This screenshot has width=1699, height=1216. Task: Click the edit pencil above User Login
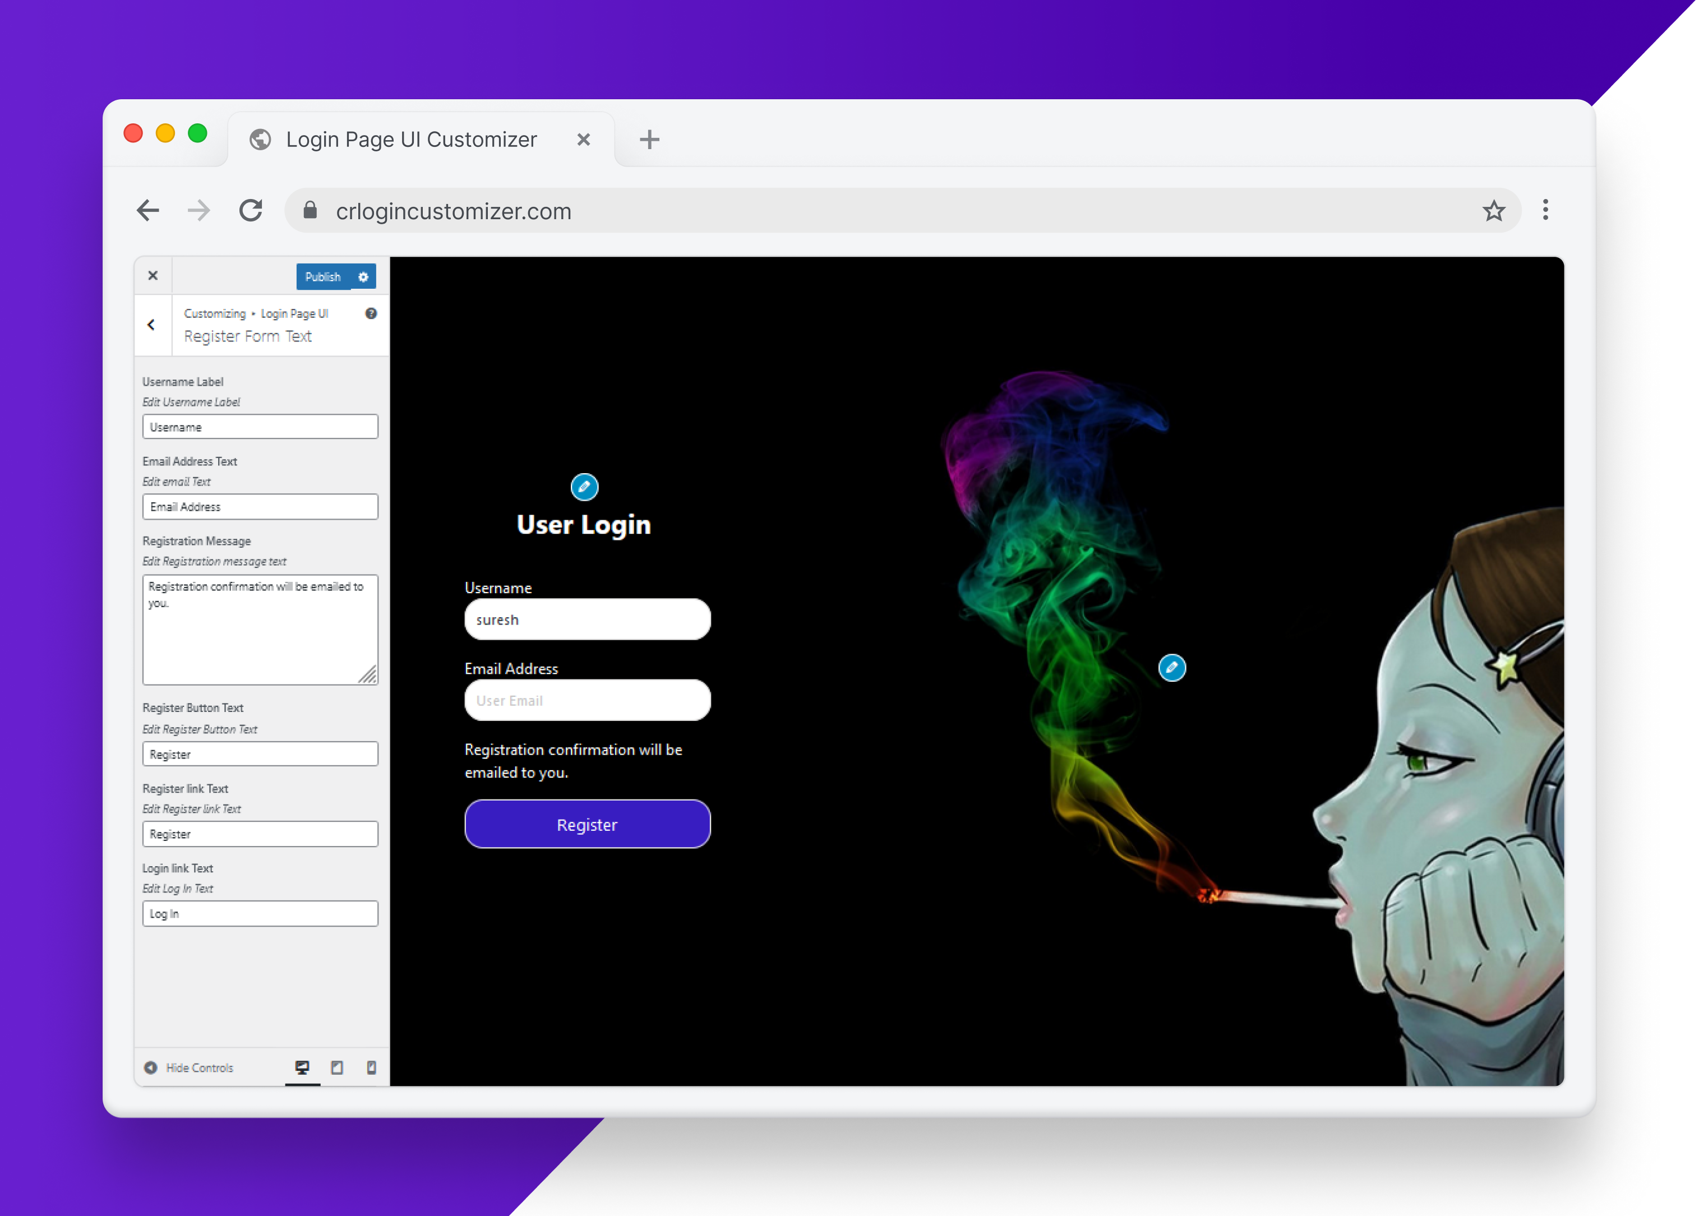tap(584, 487)
